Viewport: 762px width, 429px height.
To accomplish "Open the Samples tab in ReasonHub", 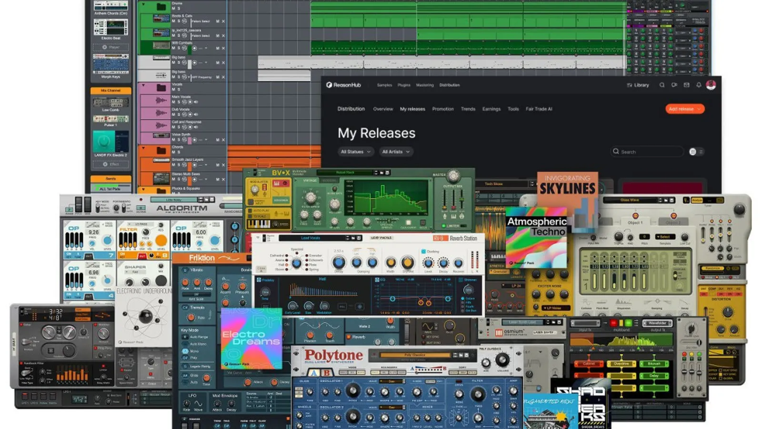I will pos(384,85).
